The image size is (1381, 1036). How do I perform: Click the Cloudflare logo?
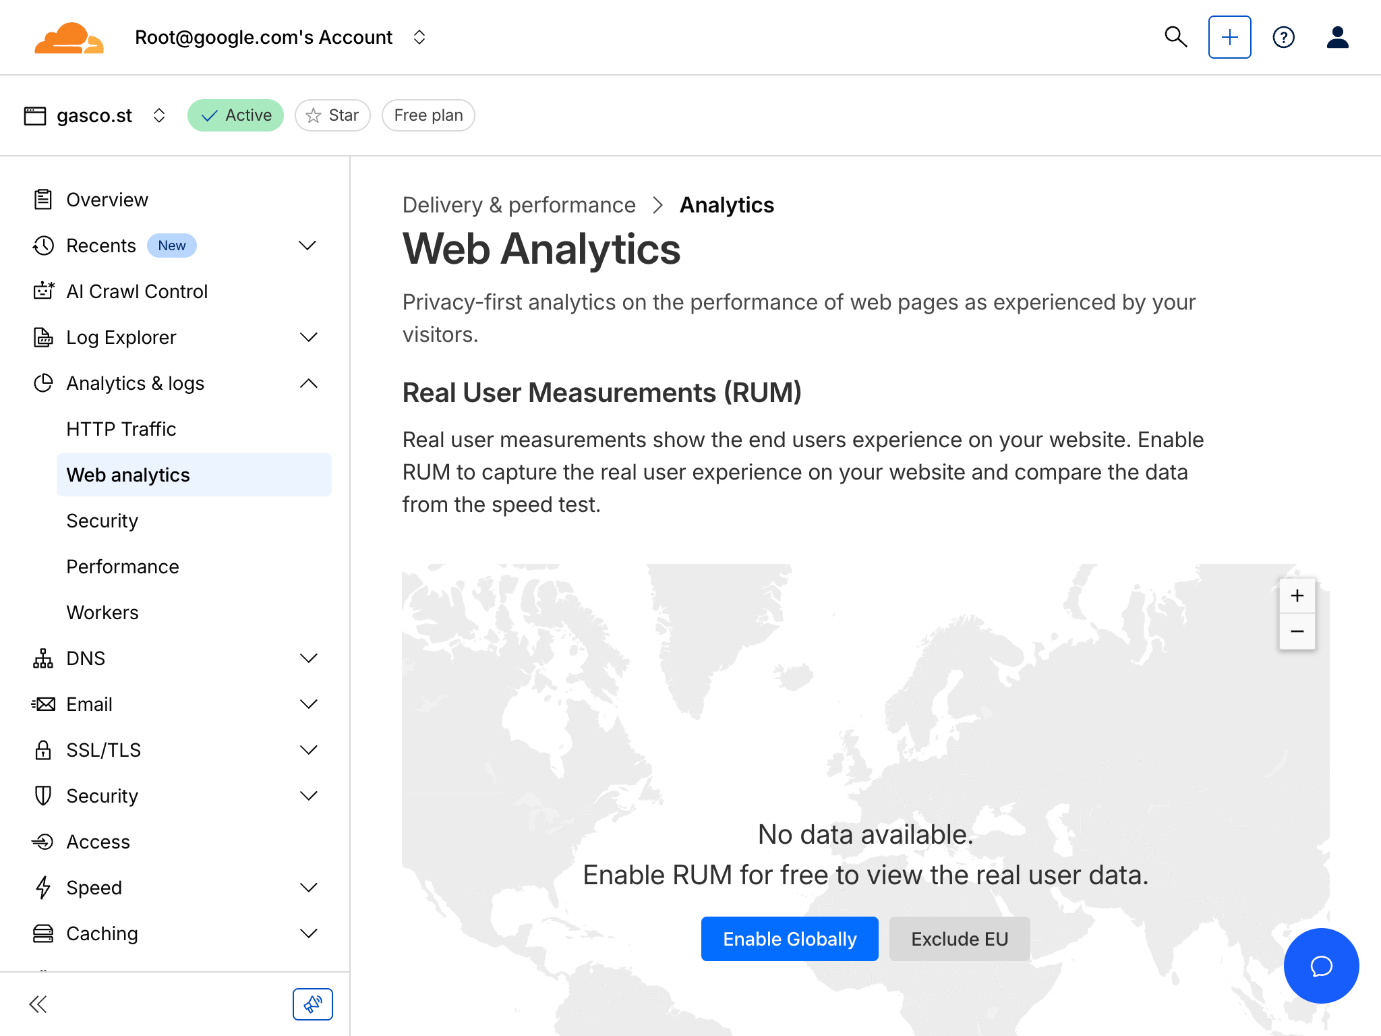point(69,37)
